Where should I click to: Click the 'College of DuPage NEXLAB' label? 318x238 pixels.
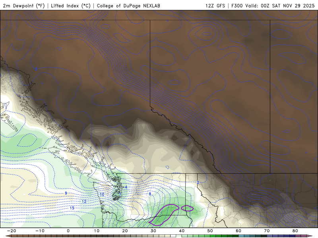coord(128,6)
